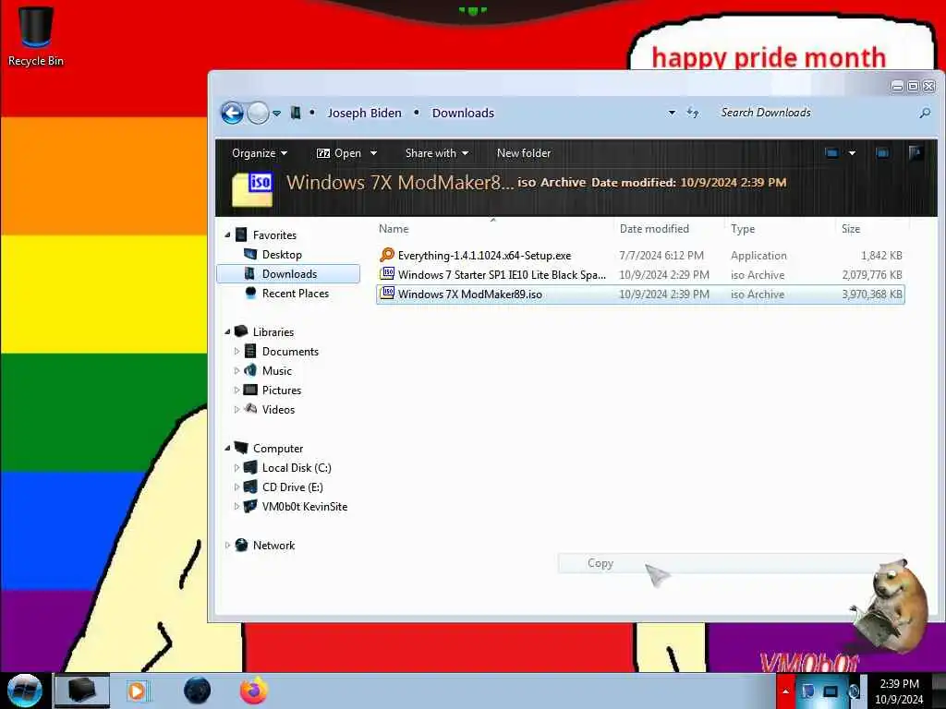Screen dimensions: 946x709
Task: Launch Firefox from the taskbar
Action: pyautogui.click(x=254, y=691)
